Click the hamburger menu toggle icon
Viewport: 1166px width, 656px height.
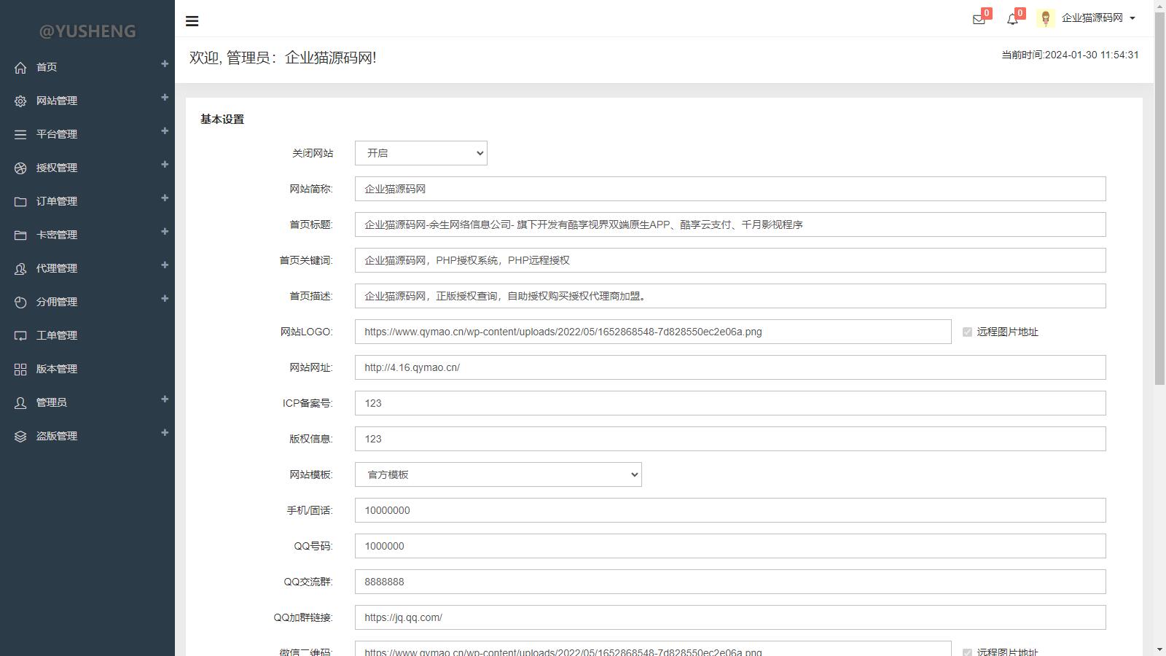coord(192,21)
